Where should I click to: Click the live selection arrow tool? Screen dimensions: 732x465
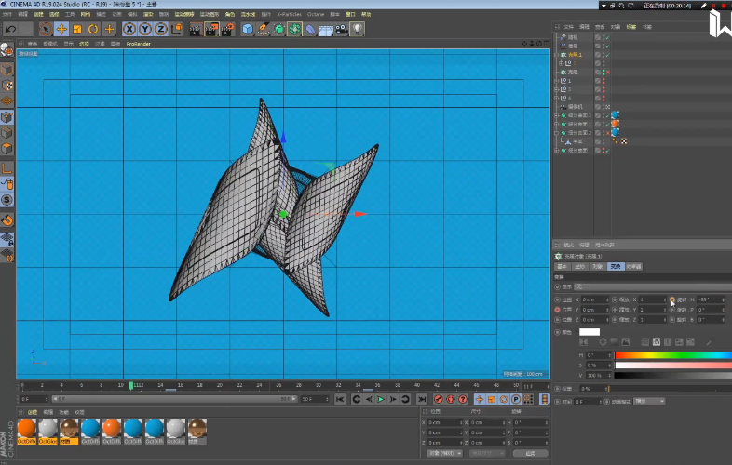(46, 29)
